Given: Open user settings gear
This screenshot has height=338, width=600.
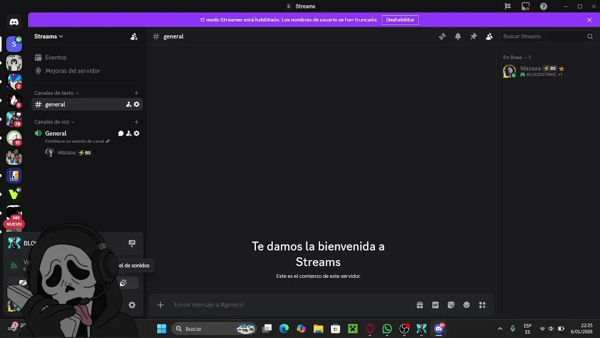Looking at the screenshot, I should [x=132, y=305].
